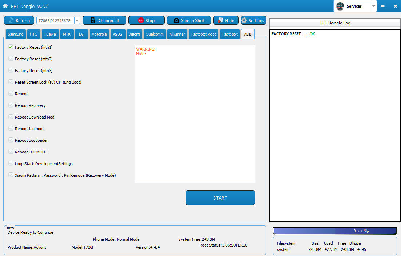Check Reboot Download Mod option
401x256 pixels.
coord(11,117)
